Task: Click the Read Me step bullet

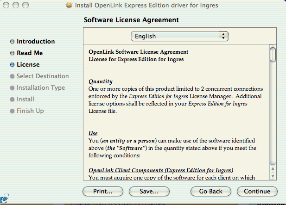Action: tap(12, 53)
